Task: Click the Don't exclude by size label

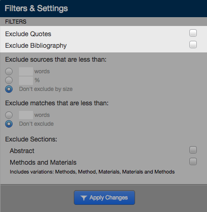Action: tap(46, 89)
